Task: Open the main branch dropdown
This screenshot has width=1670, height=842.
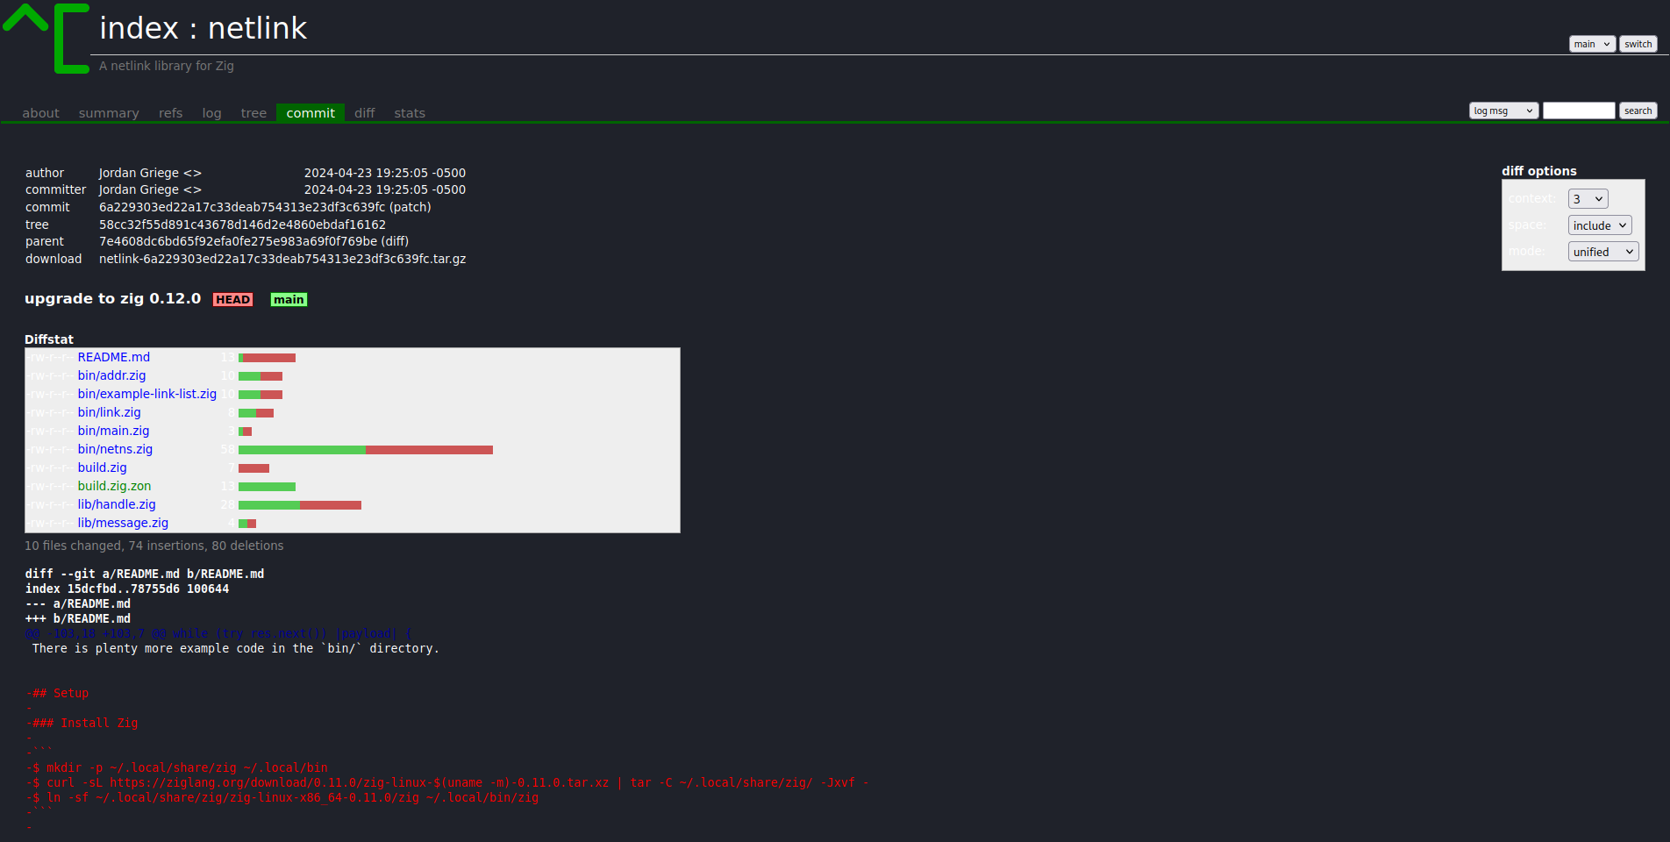Action: [1592, 44]
